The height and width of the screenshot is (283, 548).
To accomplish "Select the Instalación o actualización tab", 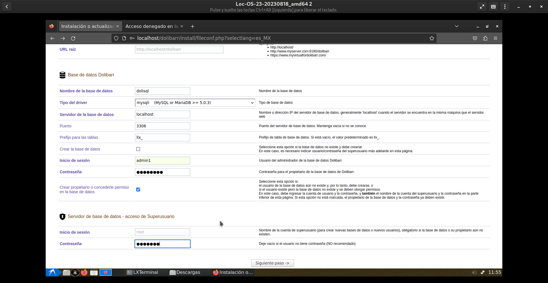I will [87, 26].
